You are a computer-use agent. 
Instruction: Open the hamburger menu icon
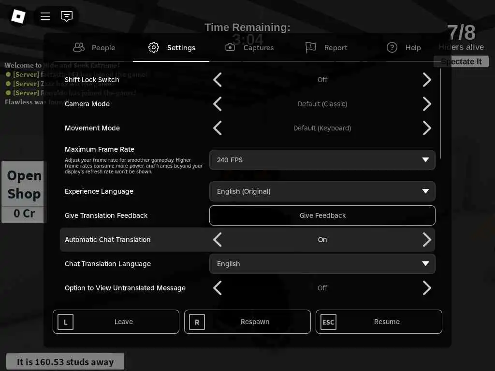45,16
